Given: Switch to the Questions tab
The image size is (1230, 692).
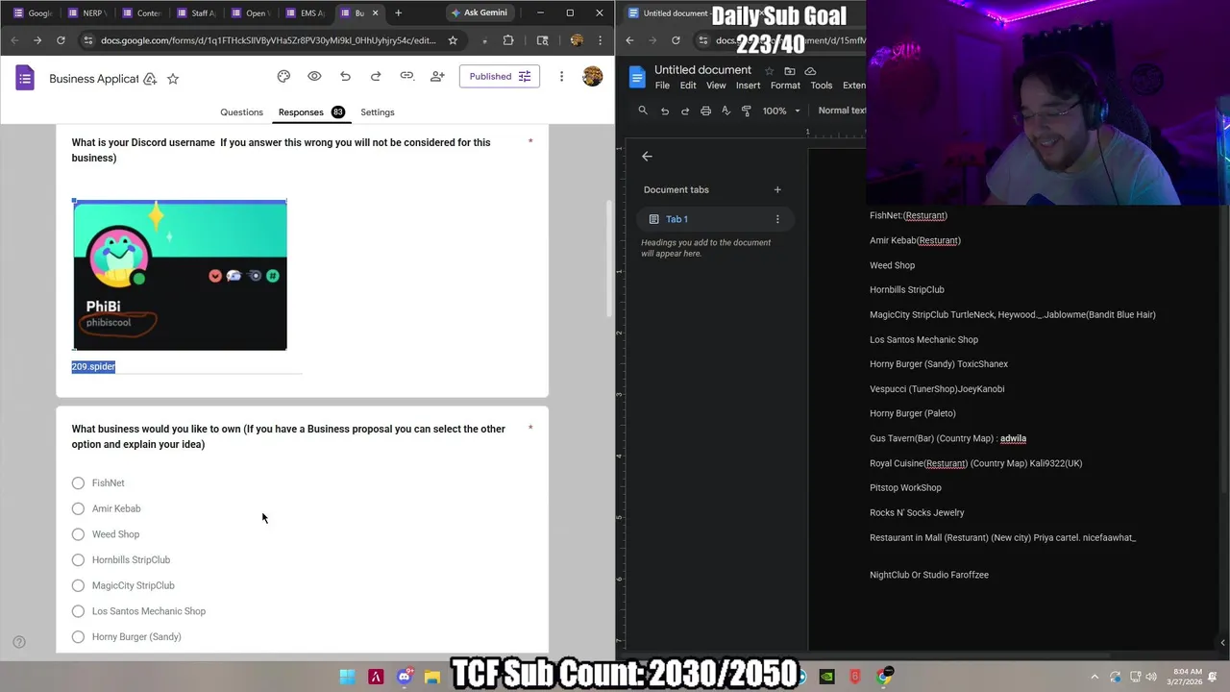Looking at the screenshot, I should click(x=241, y=112).
